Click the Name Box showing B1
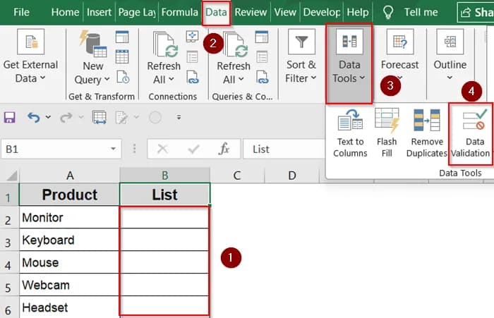 tap(61, 149)
